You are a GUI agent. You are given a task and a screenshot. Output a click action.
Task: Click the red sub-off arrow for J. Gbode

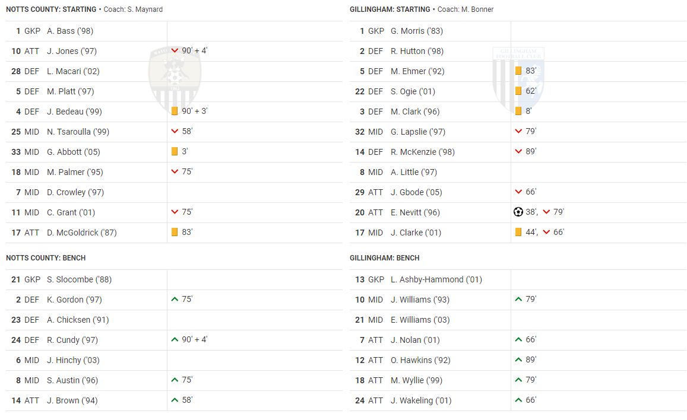pos(518,192)
